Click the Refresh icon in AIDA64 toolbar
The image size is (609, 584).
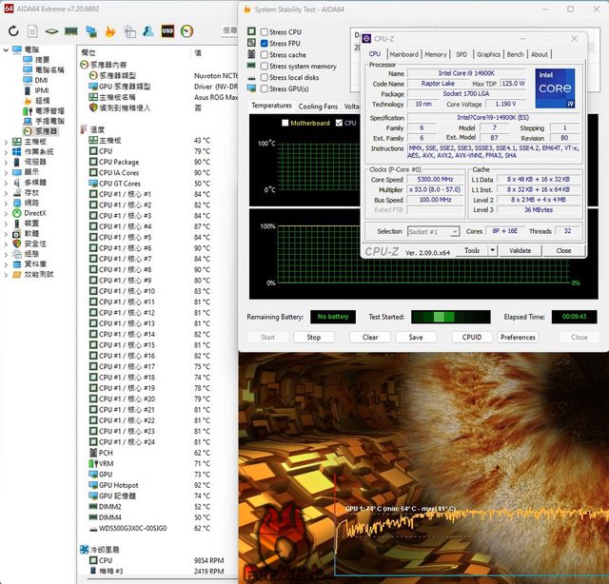coord(13,30)
